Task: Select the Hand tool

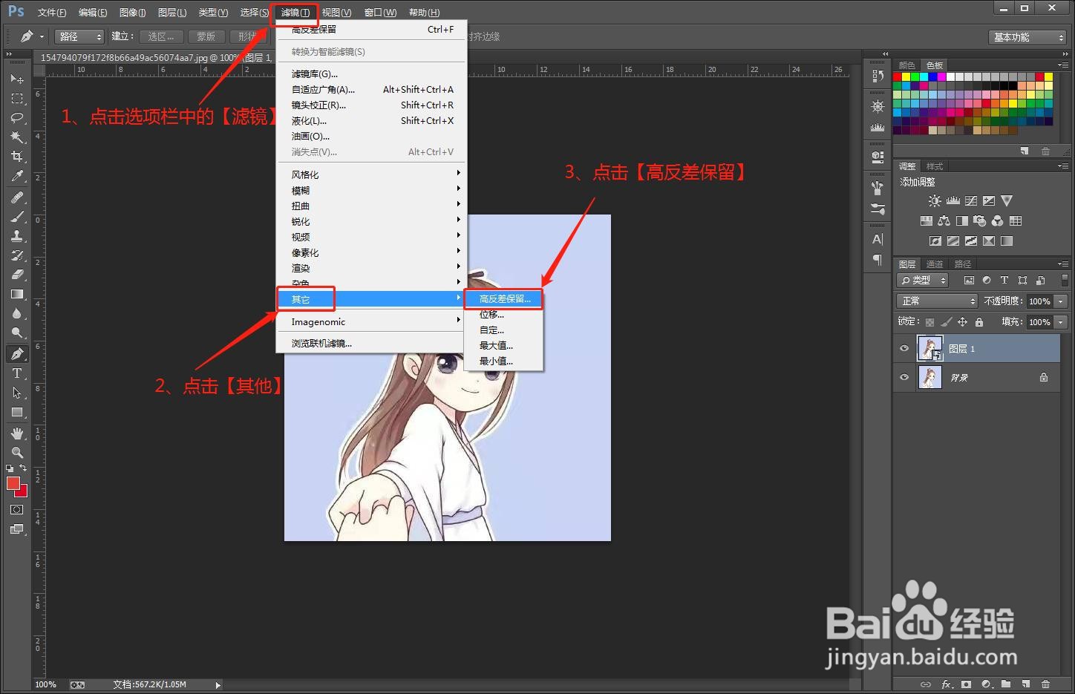Action: 17,433
